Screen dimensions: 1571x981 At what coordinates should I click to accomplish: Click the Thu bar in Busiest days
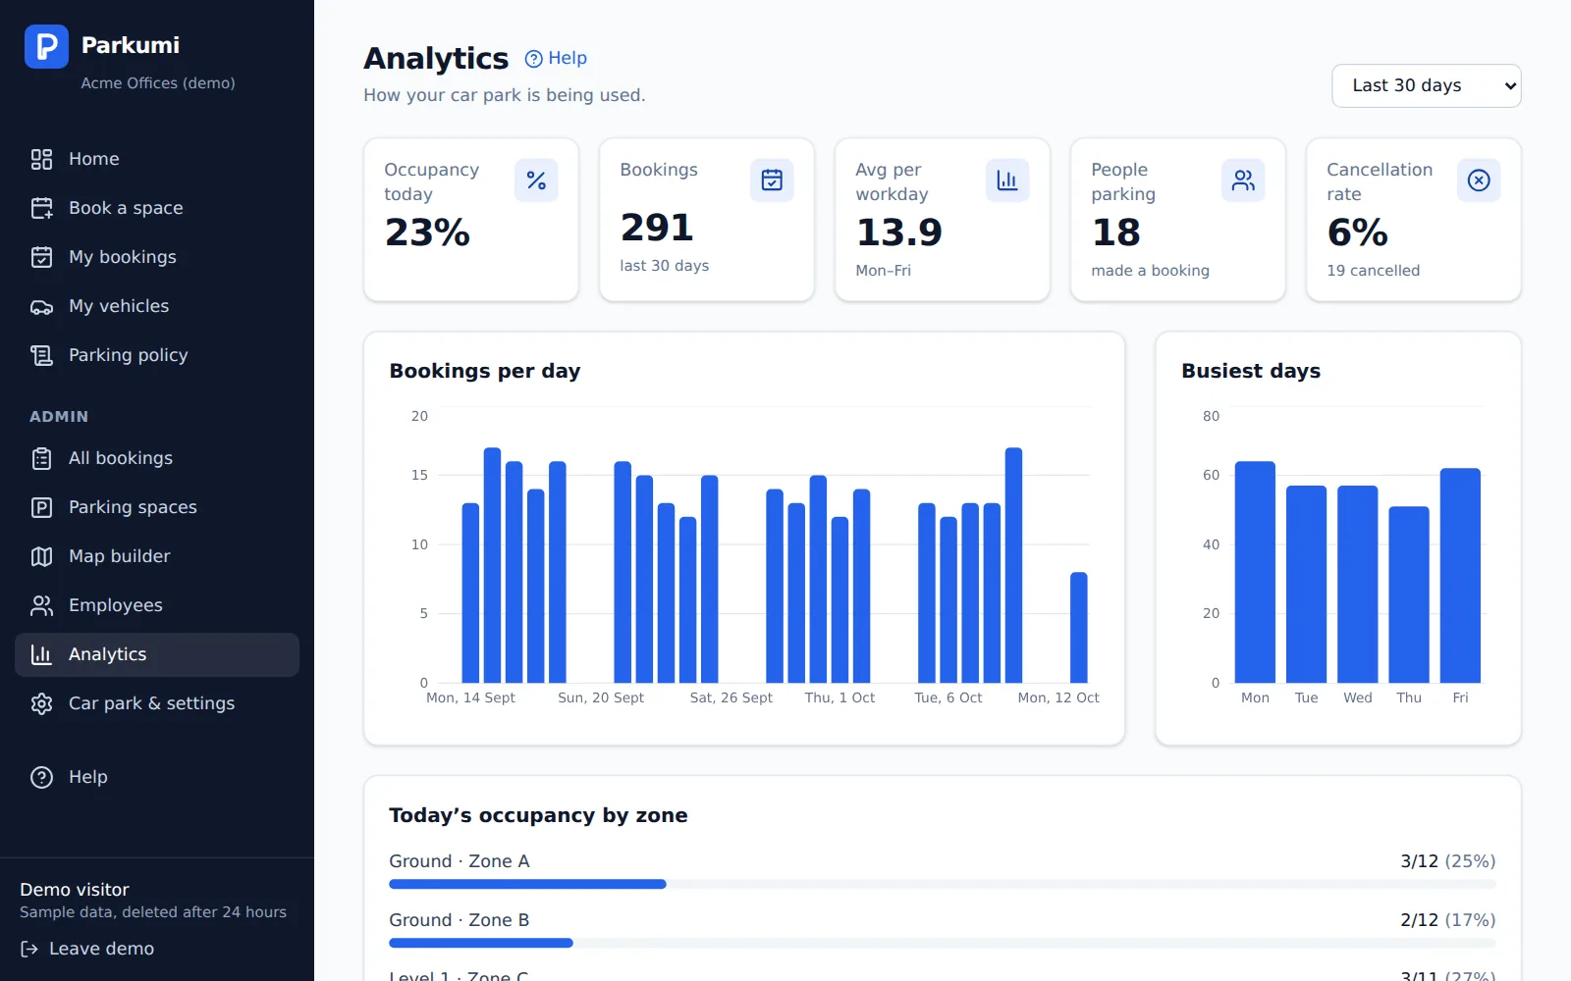(x=1409, y=594)
